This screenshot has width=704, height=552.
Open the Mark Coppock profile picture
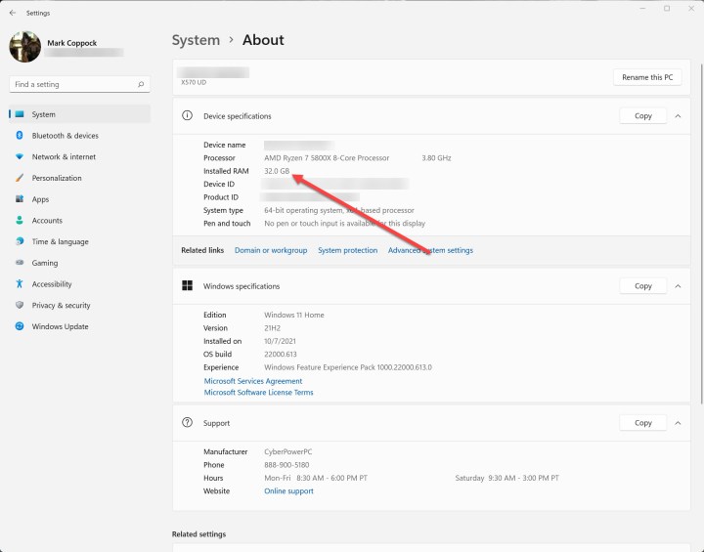(25, 47)
